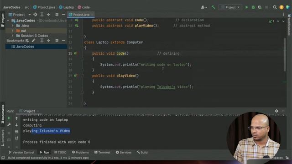The width and height of the screenshot is (292, 164).
Task: Open the Terminal tool window
Action: (x=102, y=152)
